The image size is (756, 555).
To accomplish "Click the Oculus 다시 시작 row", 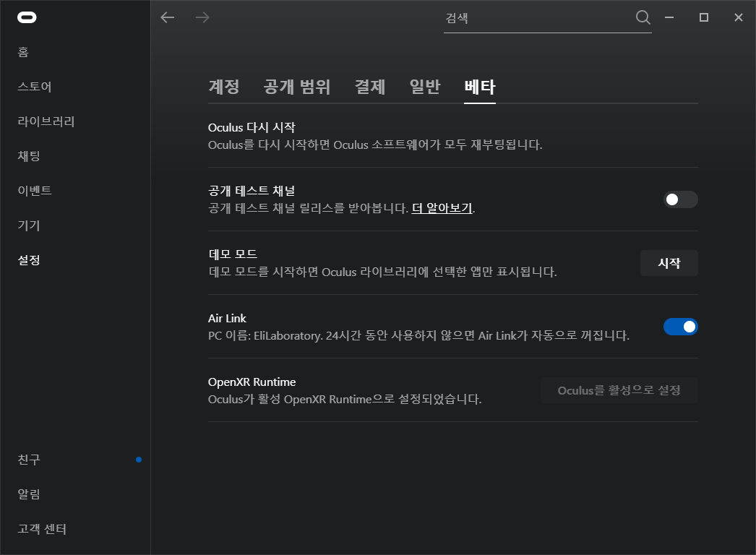I will (x=452, y=135).
